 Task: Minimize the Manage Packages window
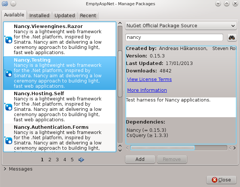[218, 4]
